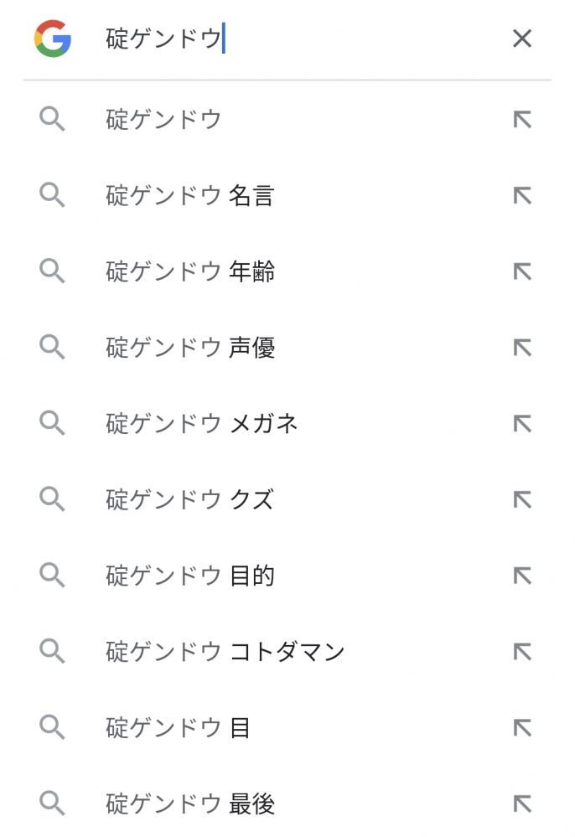The image size is (575, 837).
Task: Tap the insert arrow beside 碇ゲンドウ メガネ
Action: tap(522, 423)
